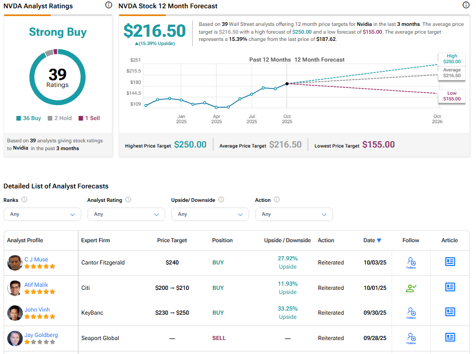476x354 pixels.
Task: Click info icon beside NVDA Analyst Ratings
Action: point(108,5)
